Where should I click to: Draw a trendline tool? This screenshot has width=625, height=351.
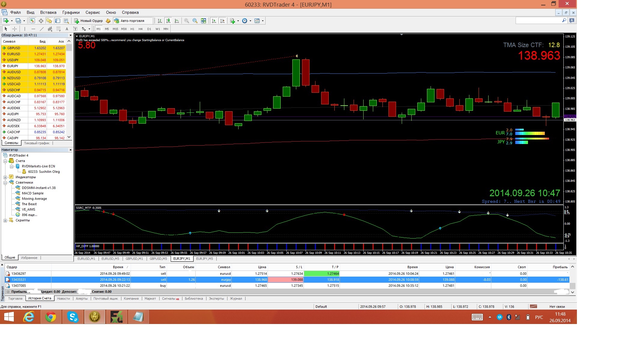point(42,29)
